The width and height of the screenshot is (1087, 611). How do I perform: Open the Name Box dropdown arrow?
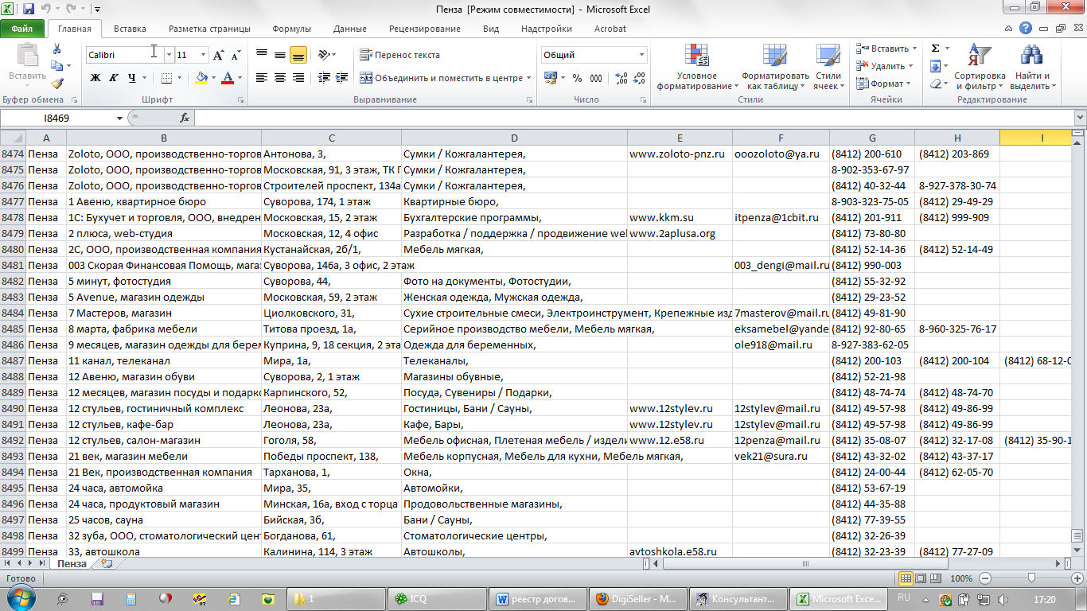point(120,118)
